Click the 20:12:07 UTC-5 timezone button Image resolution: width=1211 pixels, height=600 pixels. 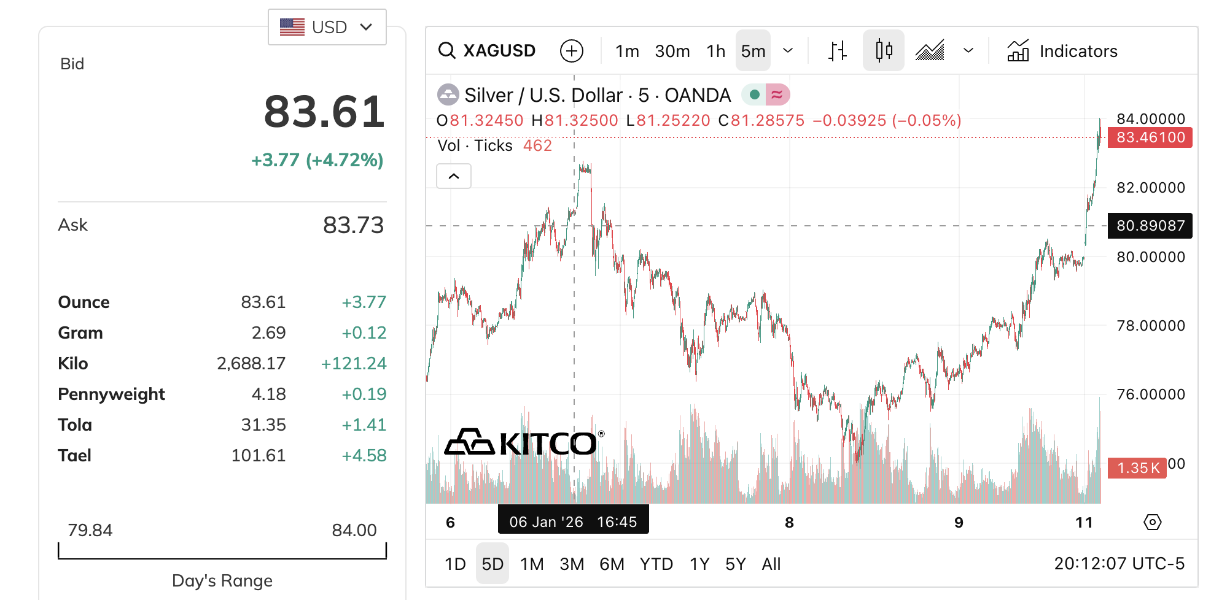click(1119, 564)
